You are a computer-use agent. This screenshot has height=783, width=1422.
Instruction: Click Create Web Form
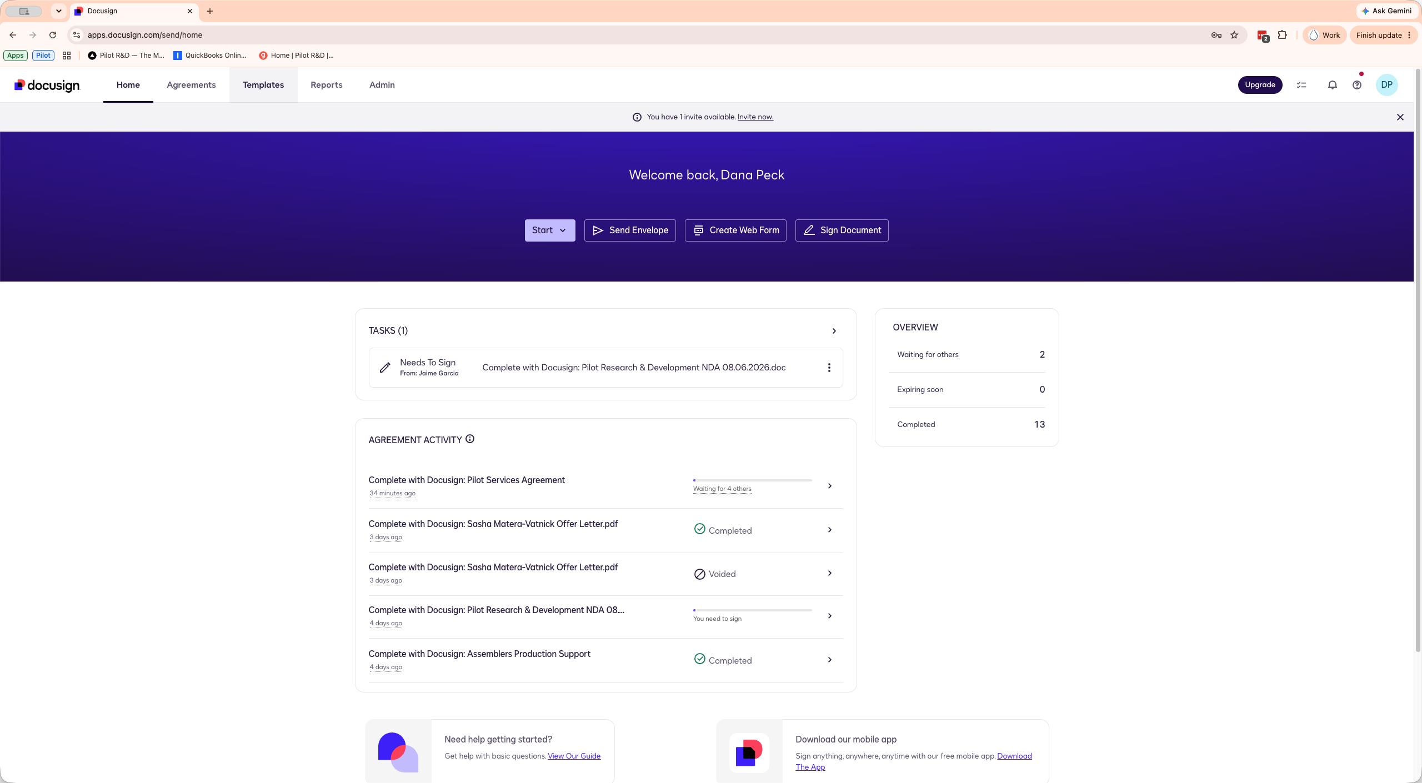[735, 230]
